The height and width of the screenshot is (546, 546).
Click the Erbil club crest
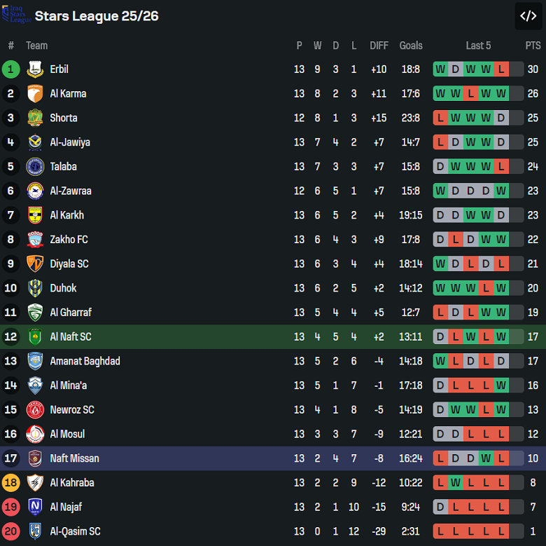35,69
